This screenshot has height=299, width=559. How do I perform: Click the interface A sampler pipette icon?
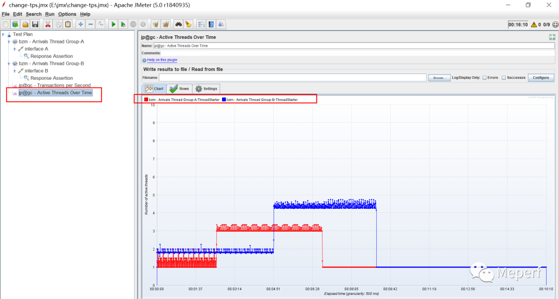point(21,49)
